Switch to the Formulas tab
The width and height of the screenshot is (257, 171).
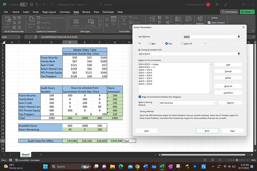65,12
